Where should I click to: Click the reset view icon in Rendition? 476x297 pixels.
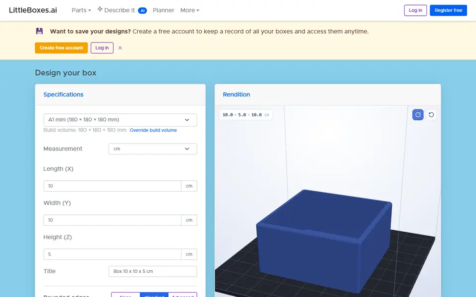coord(431,114)
